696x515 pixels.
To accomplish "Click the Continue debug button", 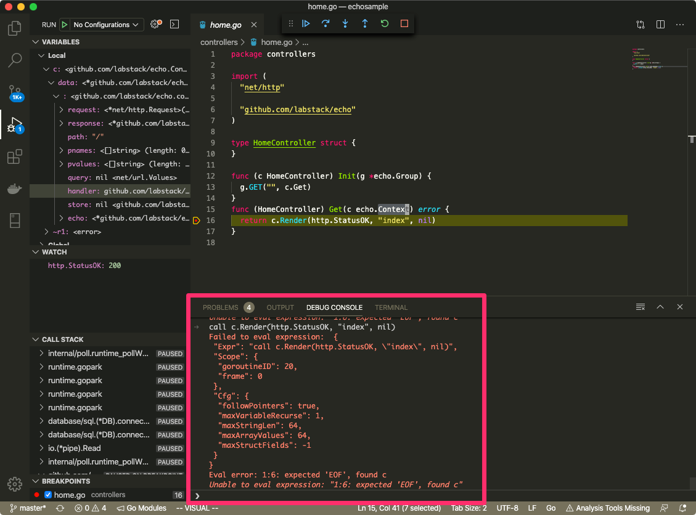I will [x=306, y=24].
